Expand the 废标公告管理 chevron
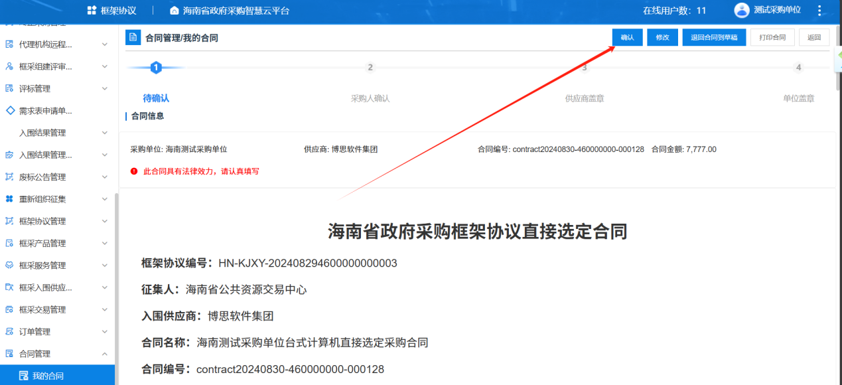The width and height of the screenshot is (842, 385). click(x=104, y=177)
